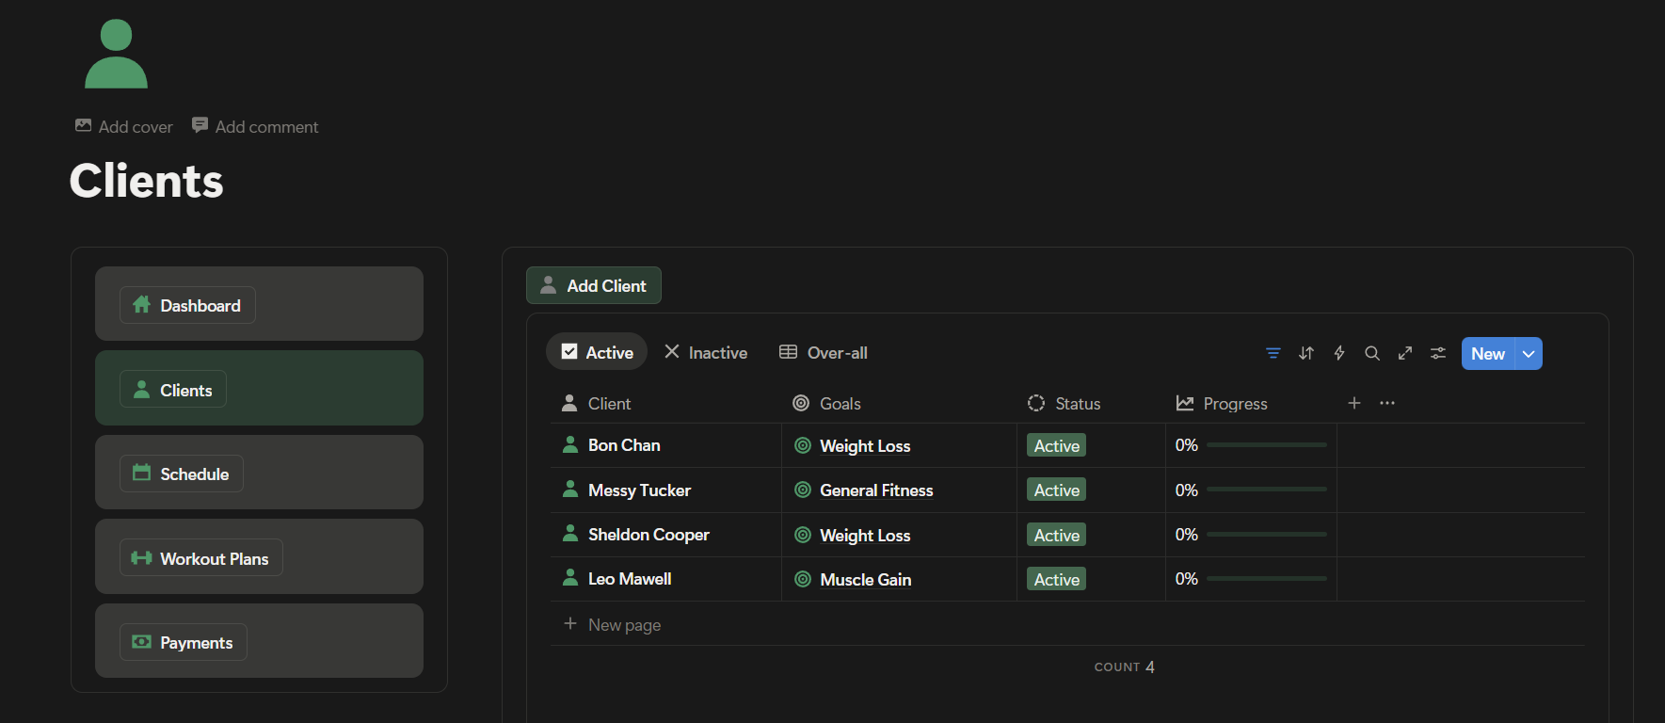1665x723 pixels.
Task: Click Leo Mawell's progress bar
Action: point(1267,578)
